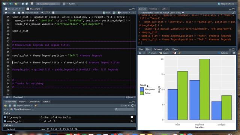Open the (Top Level) code section navigator
This screenshot has height=135, width=240.
point(18,97)
